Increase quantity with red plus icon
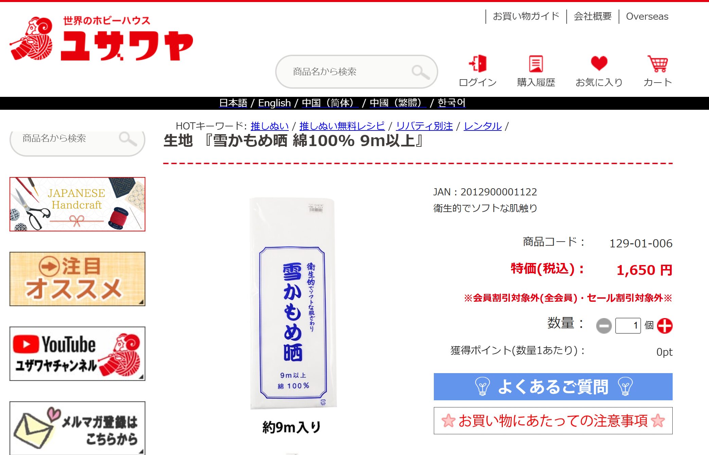Viewport: 709px width, 455px height. [x=665, y=326]
